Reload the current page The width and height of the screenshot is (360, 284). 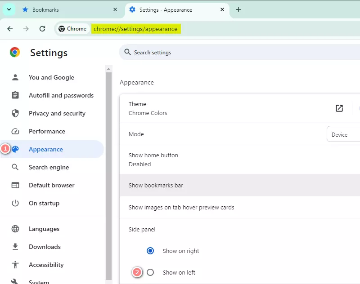click(x=42, y=29)
